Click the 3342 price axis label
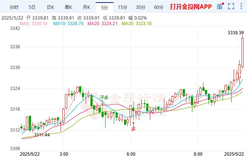 coord(15,28)
